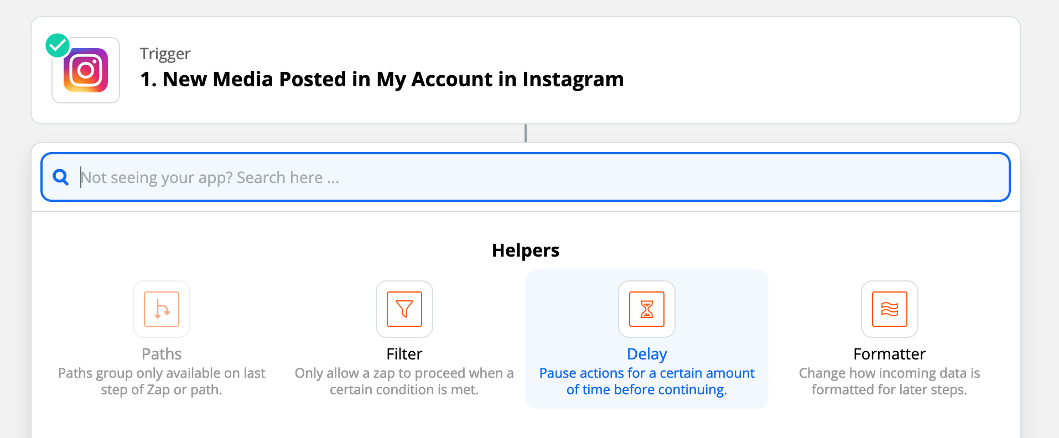Click the Filter helper title
The width and height of the screenshot is (1059, 438).
coord(404,354)
